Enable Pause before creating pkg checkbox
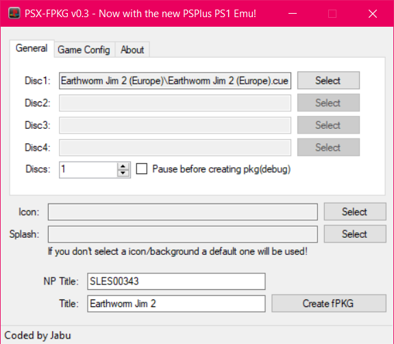Image resolution: width=394 pixels, height=344 pixels. point(142,169)
